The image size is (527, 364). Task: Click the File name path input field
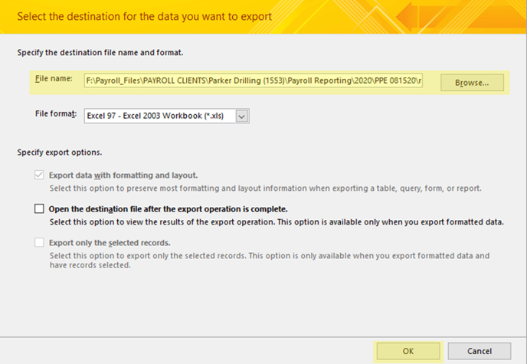(253, 81)
